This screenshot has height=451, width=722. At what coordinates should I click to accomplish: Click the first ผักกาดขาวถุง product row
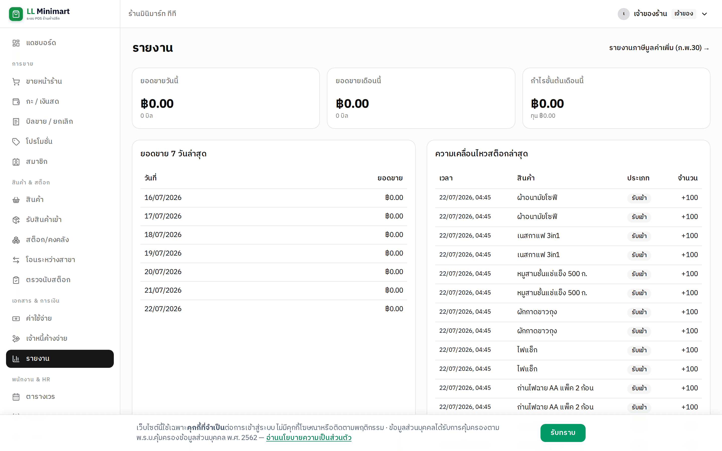pyautogui.click(x=568, y=312)
